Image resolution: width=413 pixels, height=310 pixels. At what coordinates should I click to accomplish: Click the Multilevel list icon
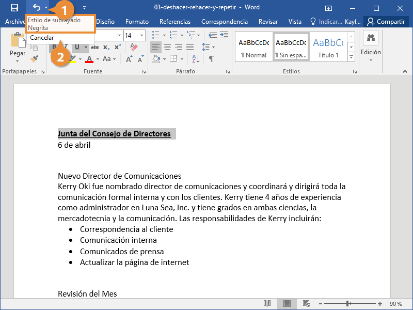pos(191,35)
